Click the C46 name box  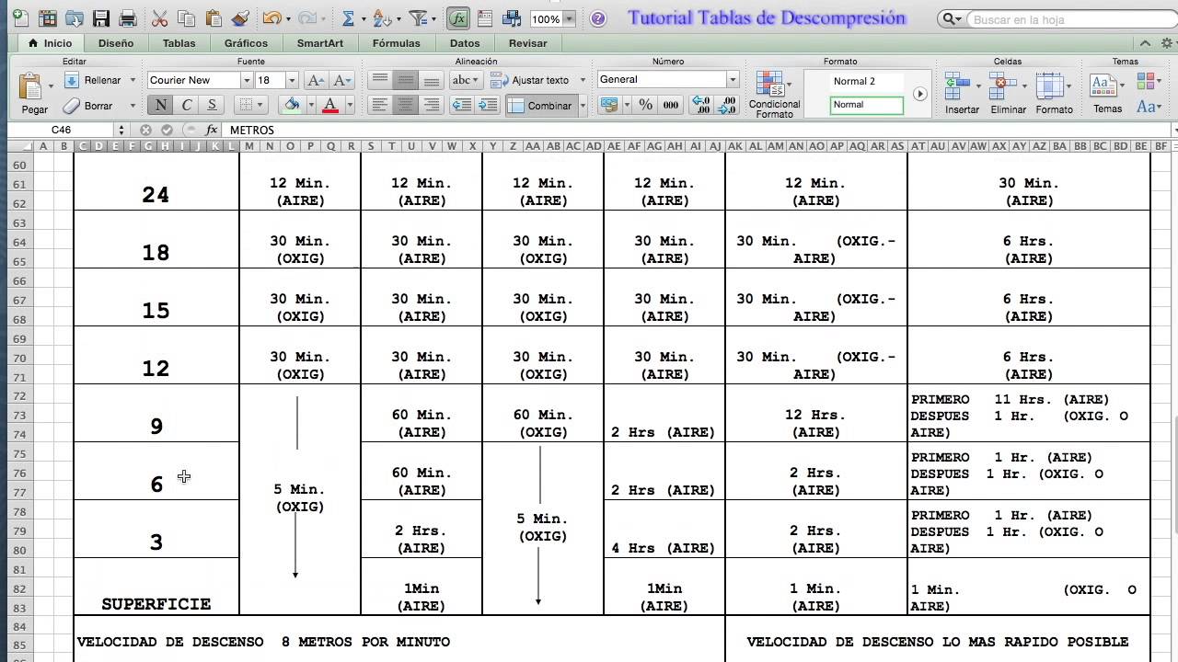61,130
